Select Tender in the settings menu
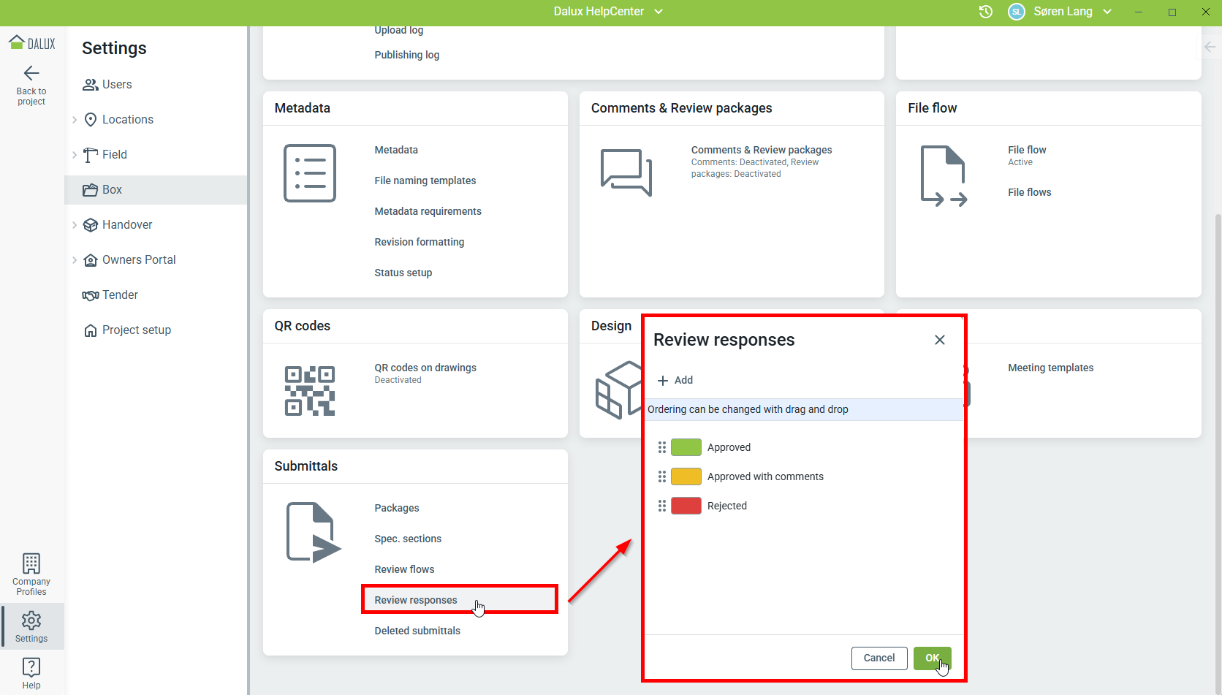1222x695 pixels. (120, 295)
